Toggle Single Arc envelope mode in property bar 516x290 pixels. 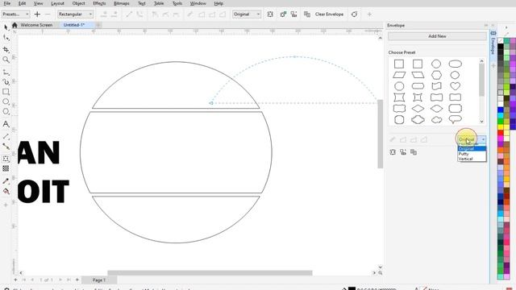pyautogui.click(x=212, y=14)
